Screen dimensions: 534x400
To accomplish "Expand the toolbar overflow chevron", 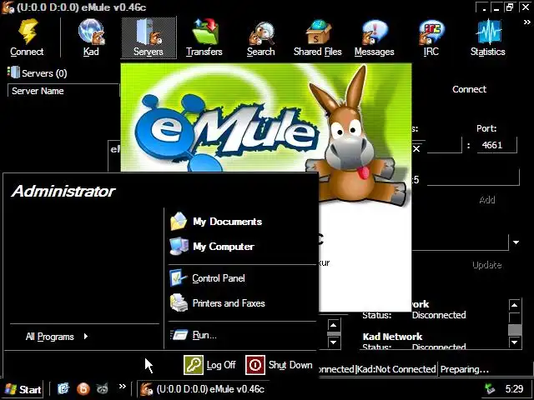I will [x=526, y=22].
